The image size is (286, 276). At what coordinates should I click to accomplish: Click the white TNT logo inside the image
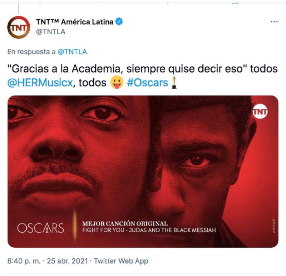click(x=260, y=111)
